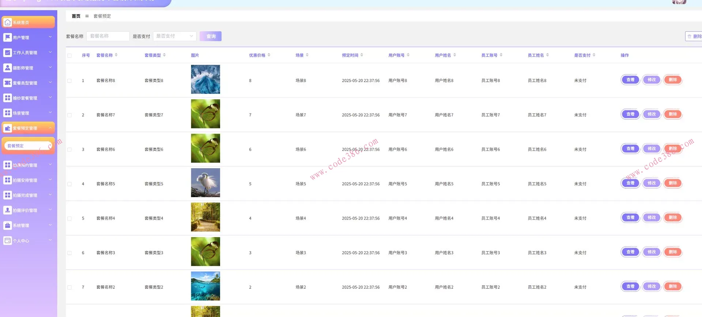Sort by 预定时间 using its arrows
The image size is (702, 317).
pyautogui.click(x=362, y=55)
